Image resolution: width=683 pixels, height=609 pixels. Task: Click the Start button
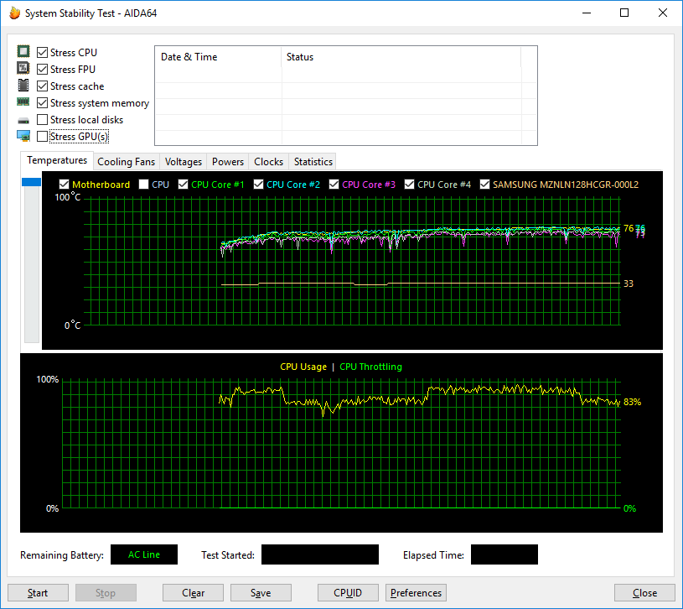click(x=38, y=593)
